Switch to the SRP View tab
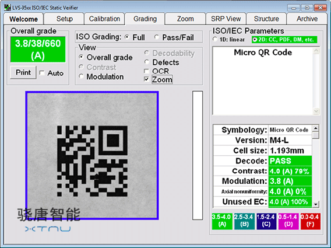This screenshot has width=331, height=248. [x=226, y=19]
